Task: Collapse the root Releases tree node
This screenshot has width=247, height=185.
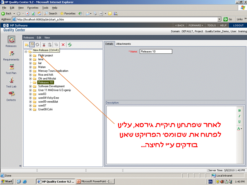Action: 26,52
